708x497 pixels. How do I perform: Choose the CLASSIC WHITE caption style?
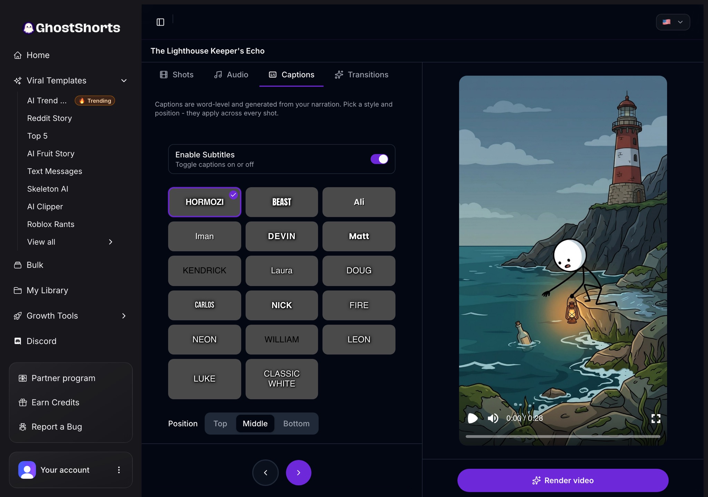(x=282, y=379)
